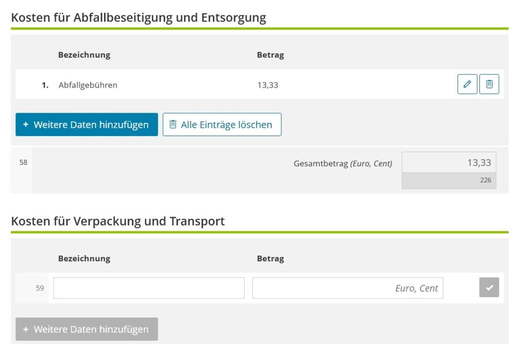
Task: Confirm row 59 with the checkmark icon
Action: [x=489, y=288]
